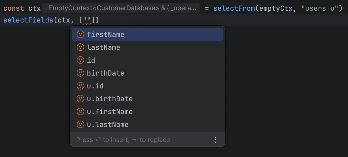
Task: Pick the id completion entry
Action: (x=147, y=60)
